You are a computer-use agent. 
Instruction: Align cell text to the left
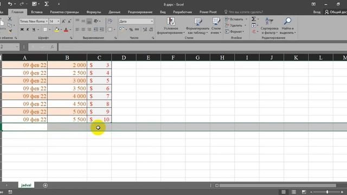[x=77, y=29]
